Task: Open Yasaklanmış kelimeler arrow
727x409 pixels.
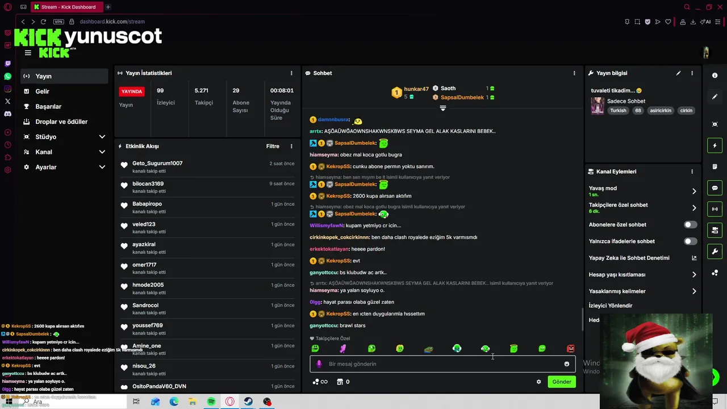Action: tap(694, 291)
